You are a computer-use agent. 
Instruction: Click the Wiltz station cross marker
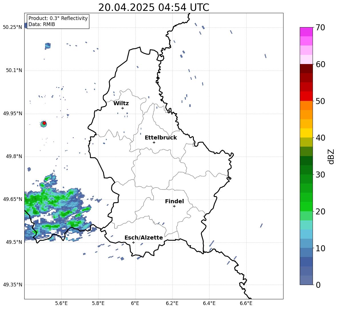click(x=123, y=108)
